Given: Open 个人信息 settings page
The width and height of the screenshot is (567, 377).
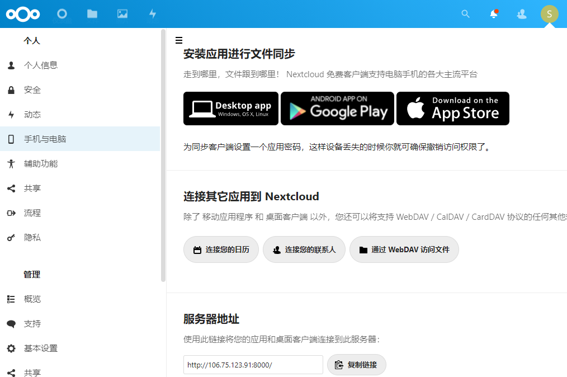Looking at the screenshot, I should 80,65.
